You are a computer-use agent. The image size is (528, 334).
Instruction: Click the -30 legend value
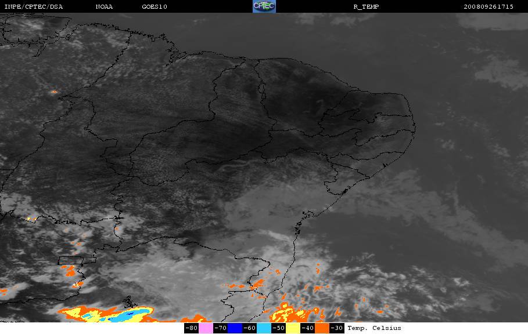[337, 328]
